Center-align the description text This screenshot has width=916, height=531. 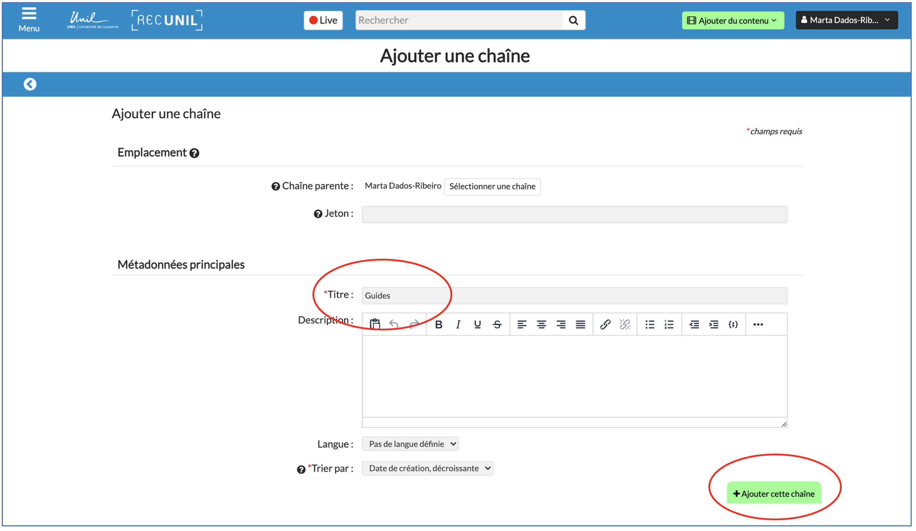(x=541, y=324)
